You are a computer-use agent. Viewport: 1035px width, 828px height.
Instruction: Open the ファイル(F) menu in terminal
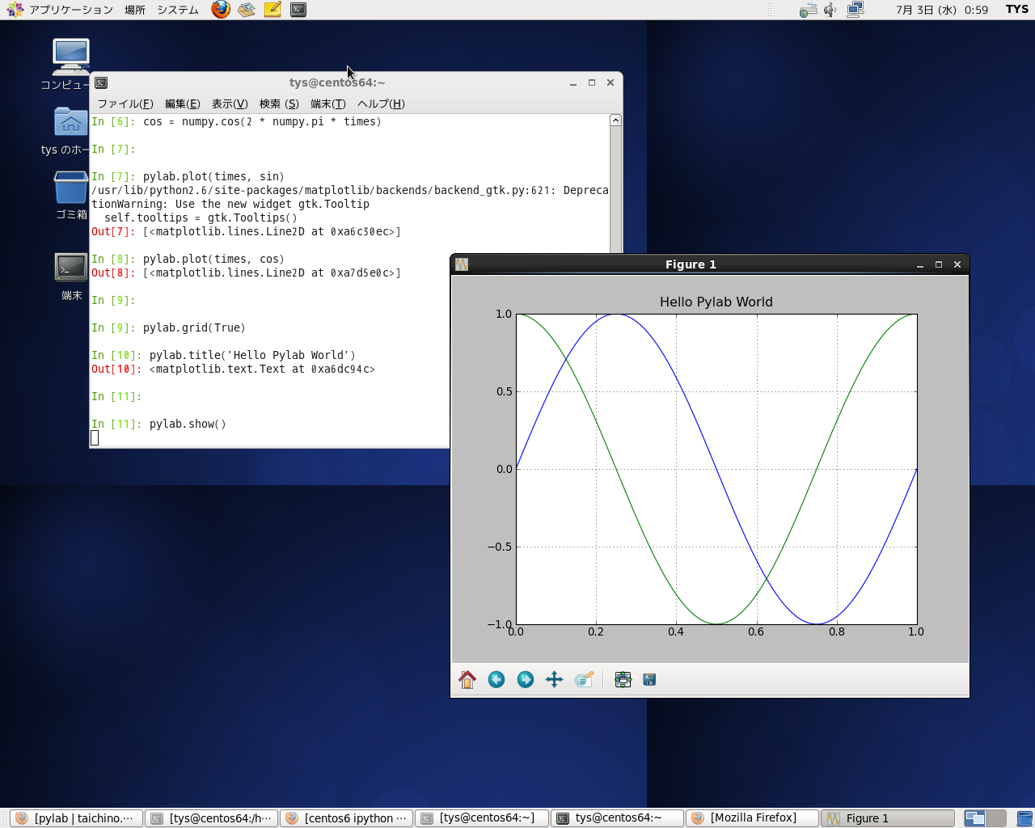tap(125, 103)
